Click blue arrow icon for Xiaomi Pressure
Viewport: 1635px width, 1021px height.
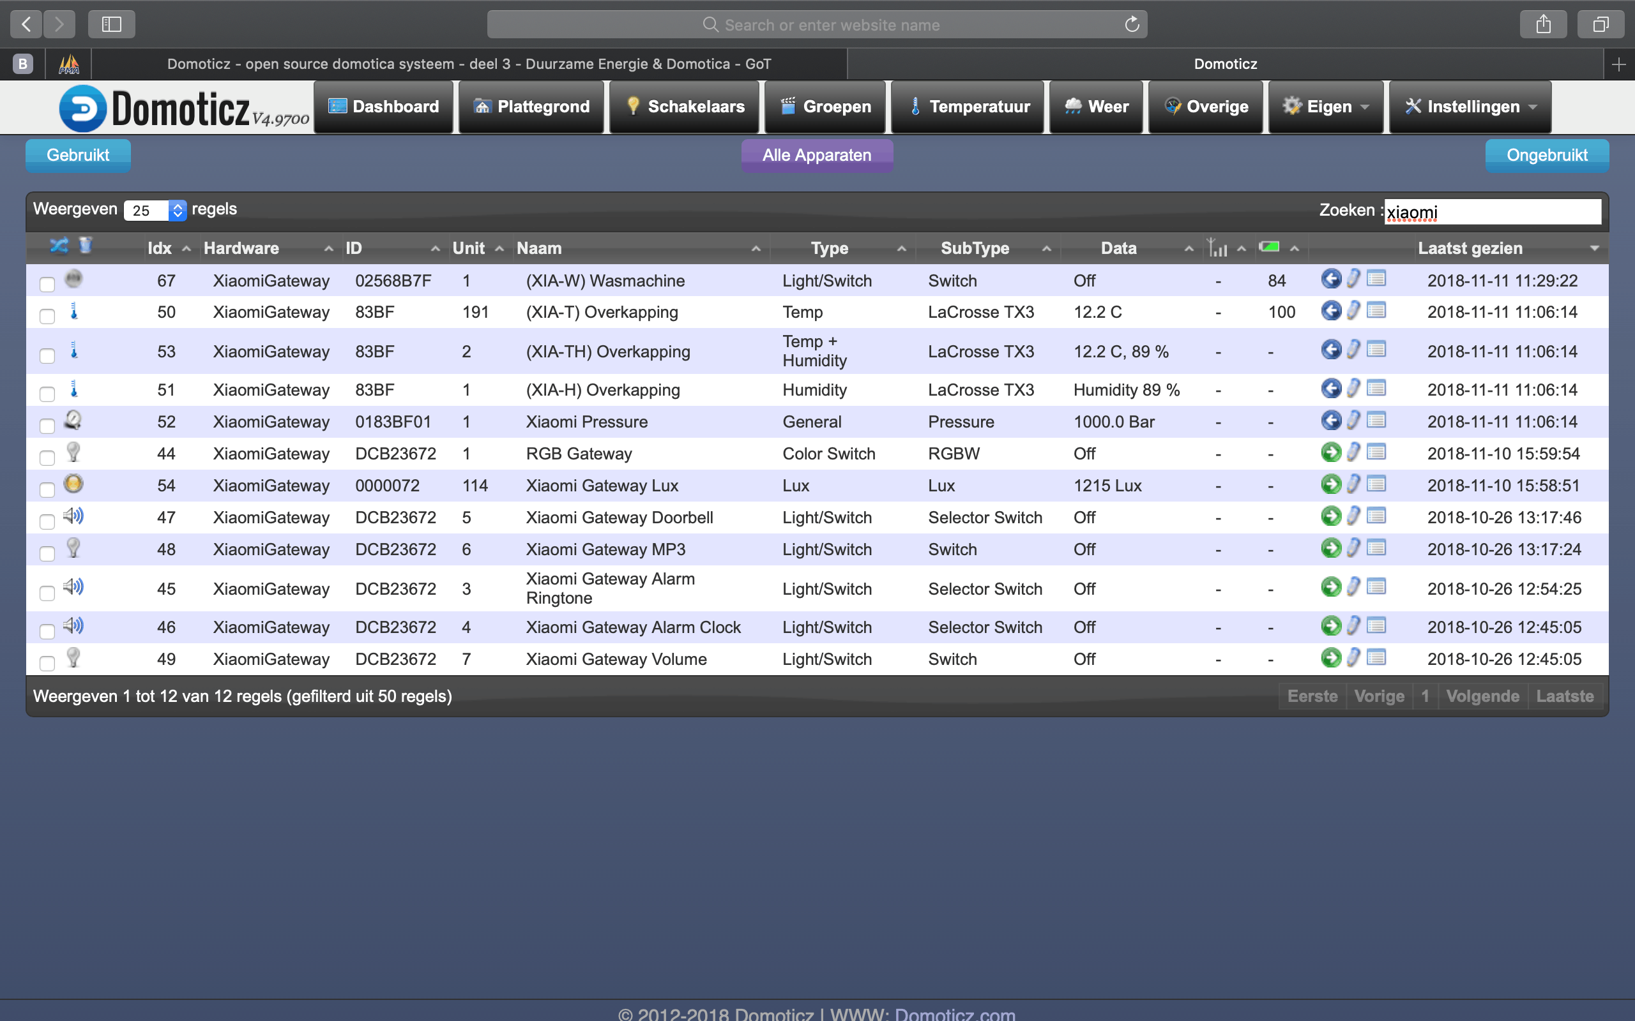click(x=1330, y=420)
